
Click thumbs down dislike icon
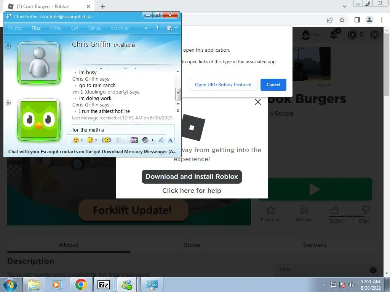366,210
